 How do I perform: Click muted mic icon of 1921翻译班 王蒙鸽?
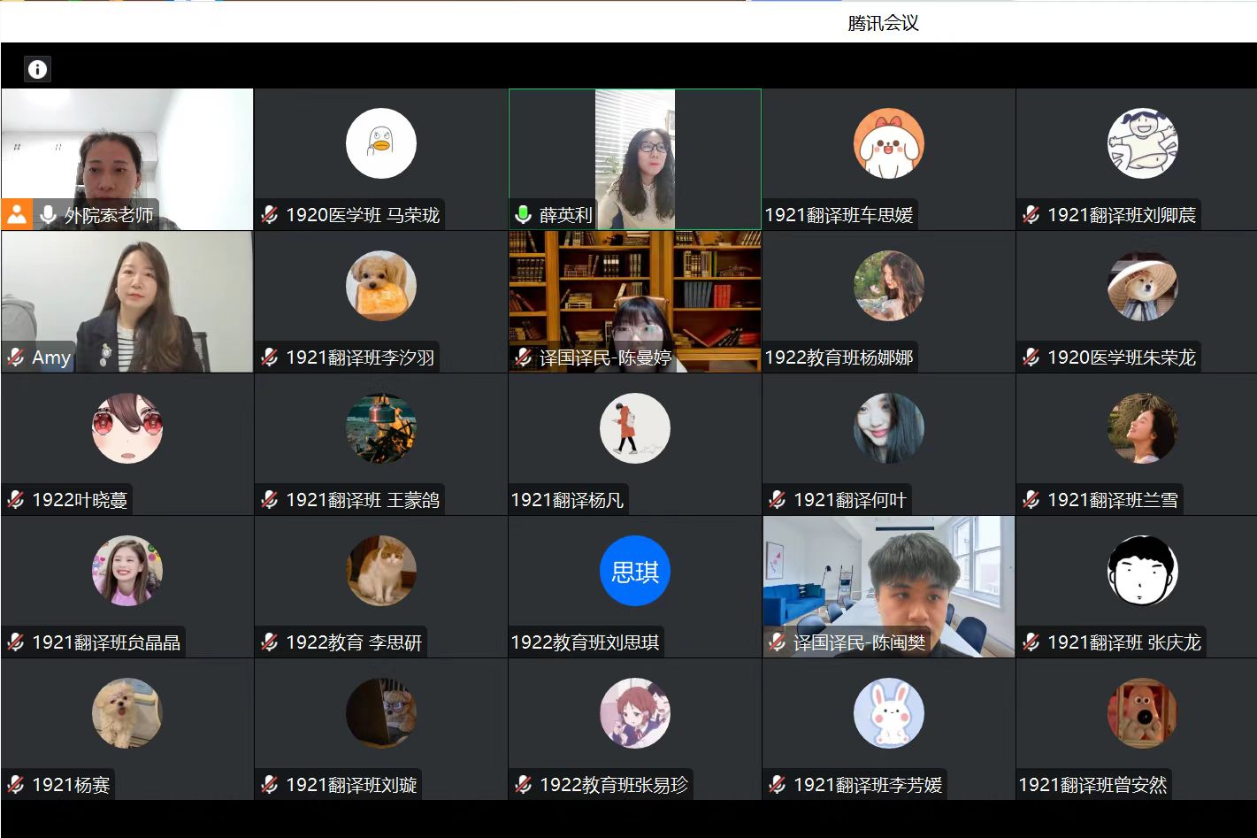[270, 499]
